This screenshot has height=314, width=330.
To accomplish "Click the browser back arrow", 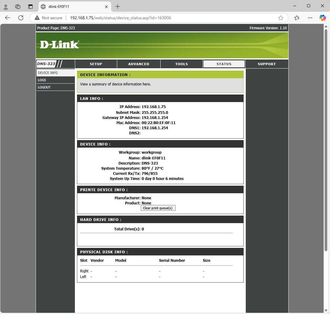I will pos(8,18).
